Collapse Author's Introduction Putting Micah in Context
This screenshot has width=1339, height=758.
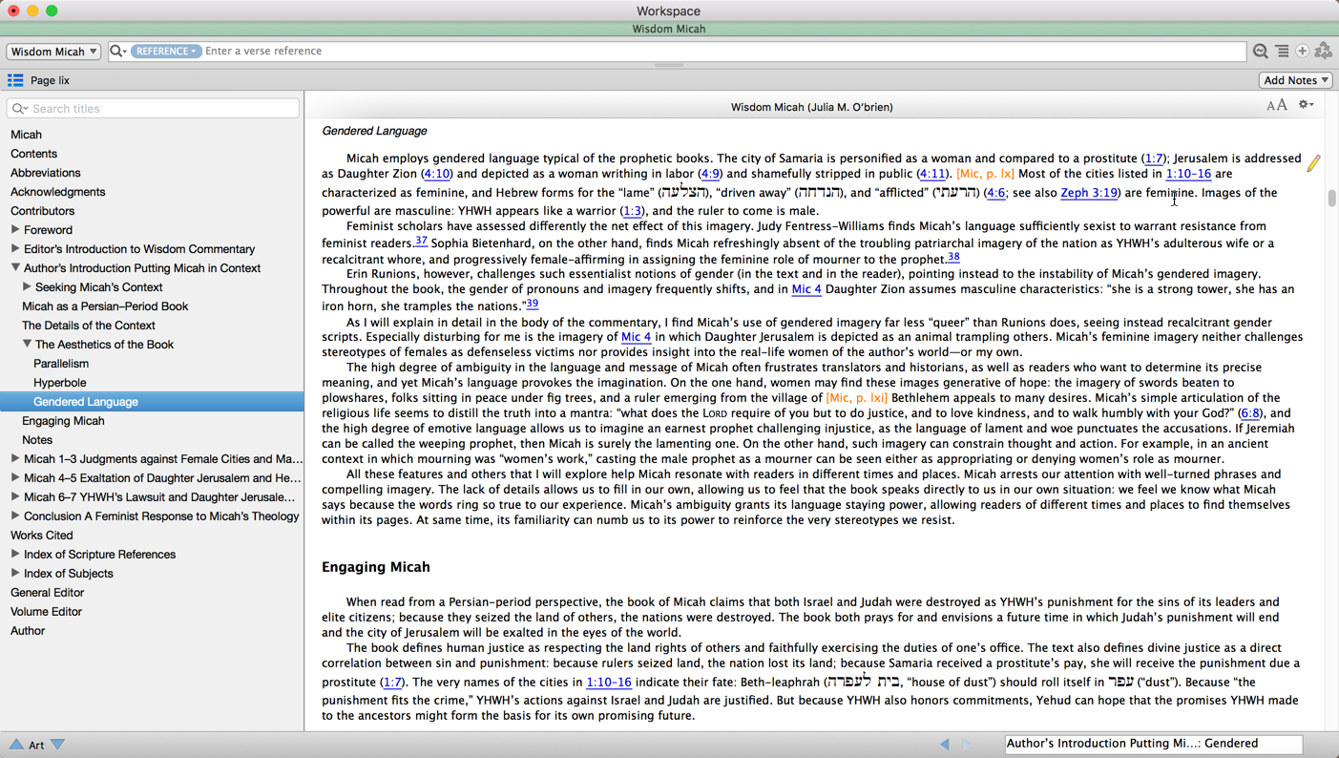point(15,268)
